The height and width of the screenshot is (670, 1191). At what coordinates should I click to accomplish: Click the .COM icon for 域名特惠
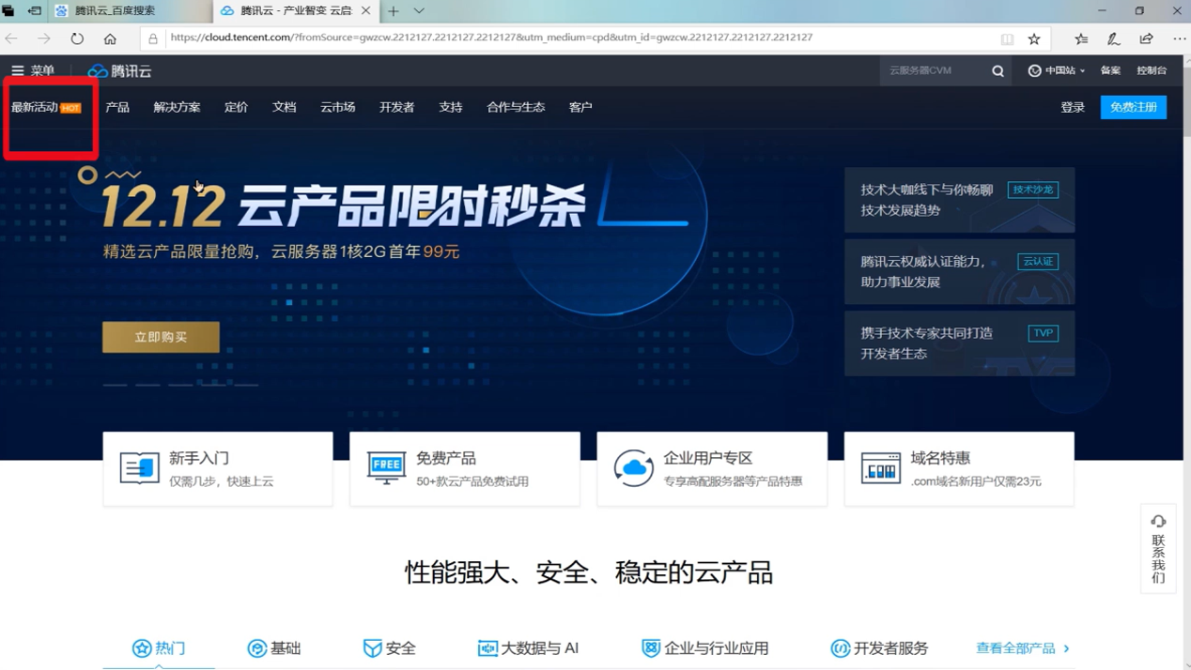881,467
